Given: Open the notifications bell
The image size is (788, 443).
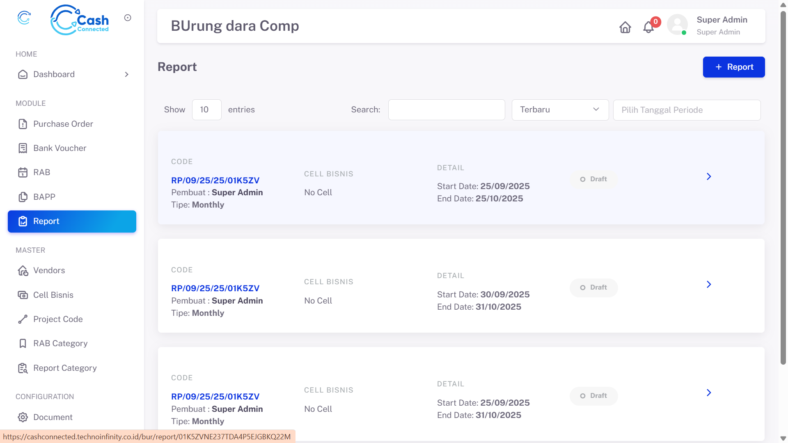Looking at the screenshot, I should (648, 27).
